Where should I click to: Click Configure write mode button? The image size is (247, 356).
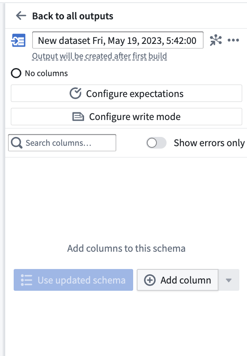(x=126, y=117)
